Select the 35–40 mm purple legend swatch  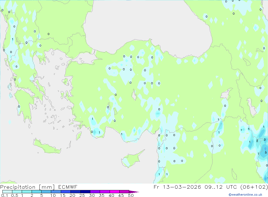[105, 192]
